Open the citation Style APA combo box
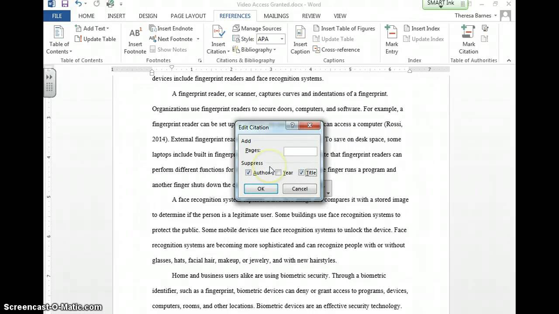 click(270, 39)
